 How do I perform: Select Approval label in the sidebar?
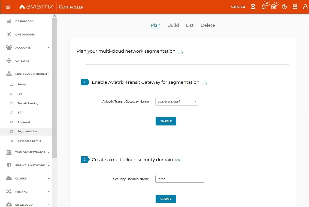coord(23,122)
